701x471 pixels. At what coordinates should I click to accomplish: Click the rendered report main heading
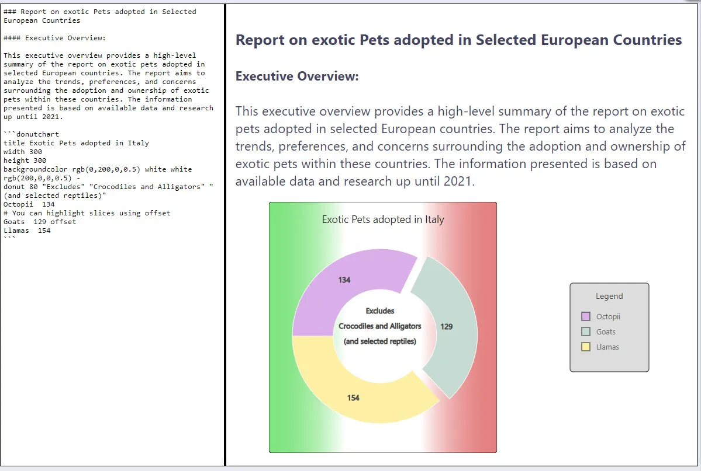tap(459, 40)
